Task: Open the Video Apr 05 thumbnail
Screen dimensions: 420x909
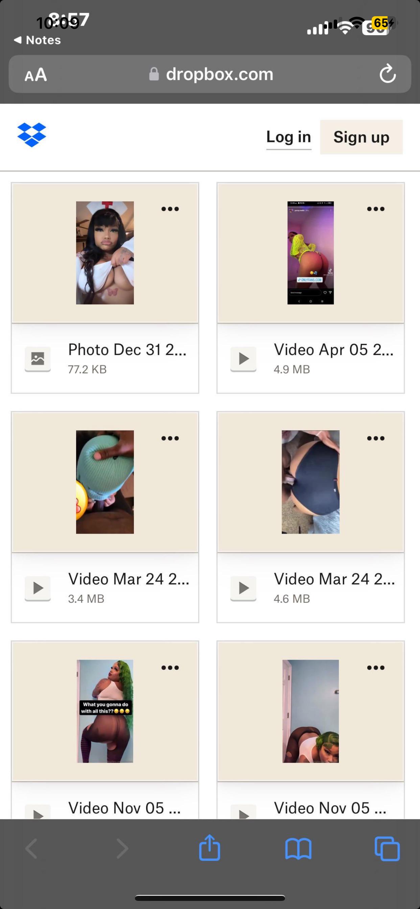Action: (x=310, y=253)
